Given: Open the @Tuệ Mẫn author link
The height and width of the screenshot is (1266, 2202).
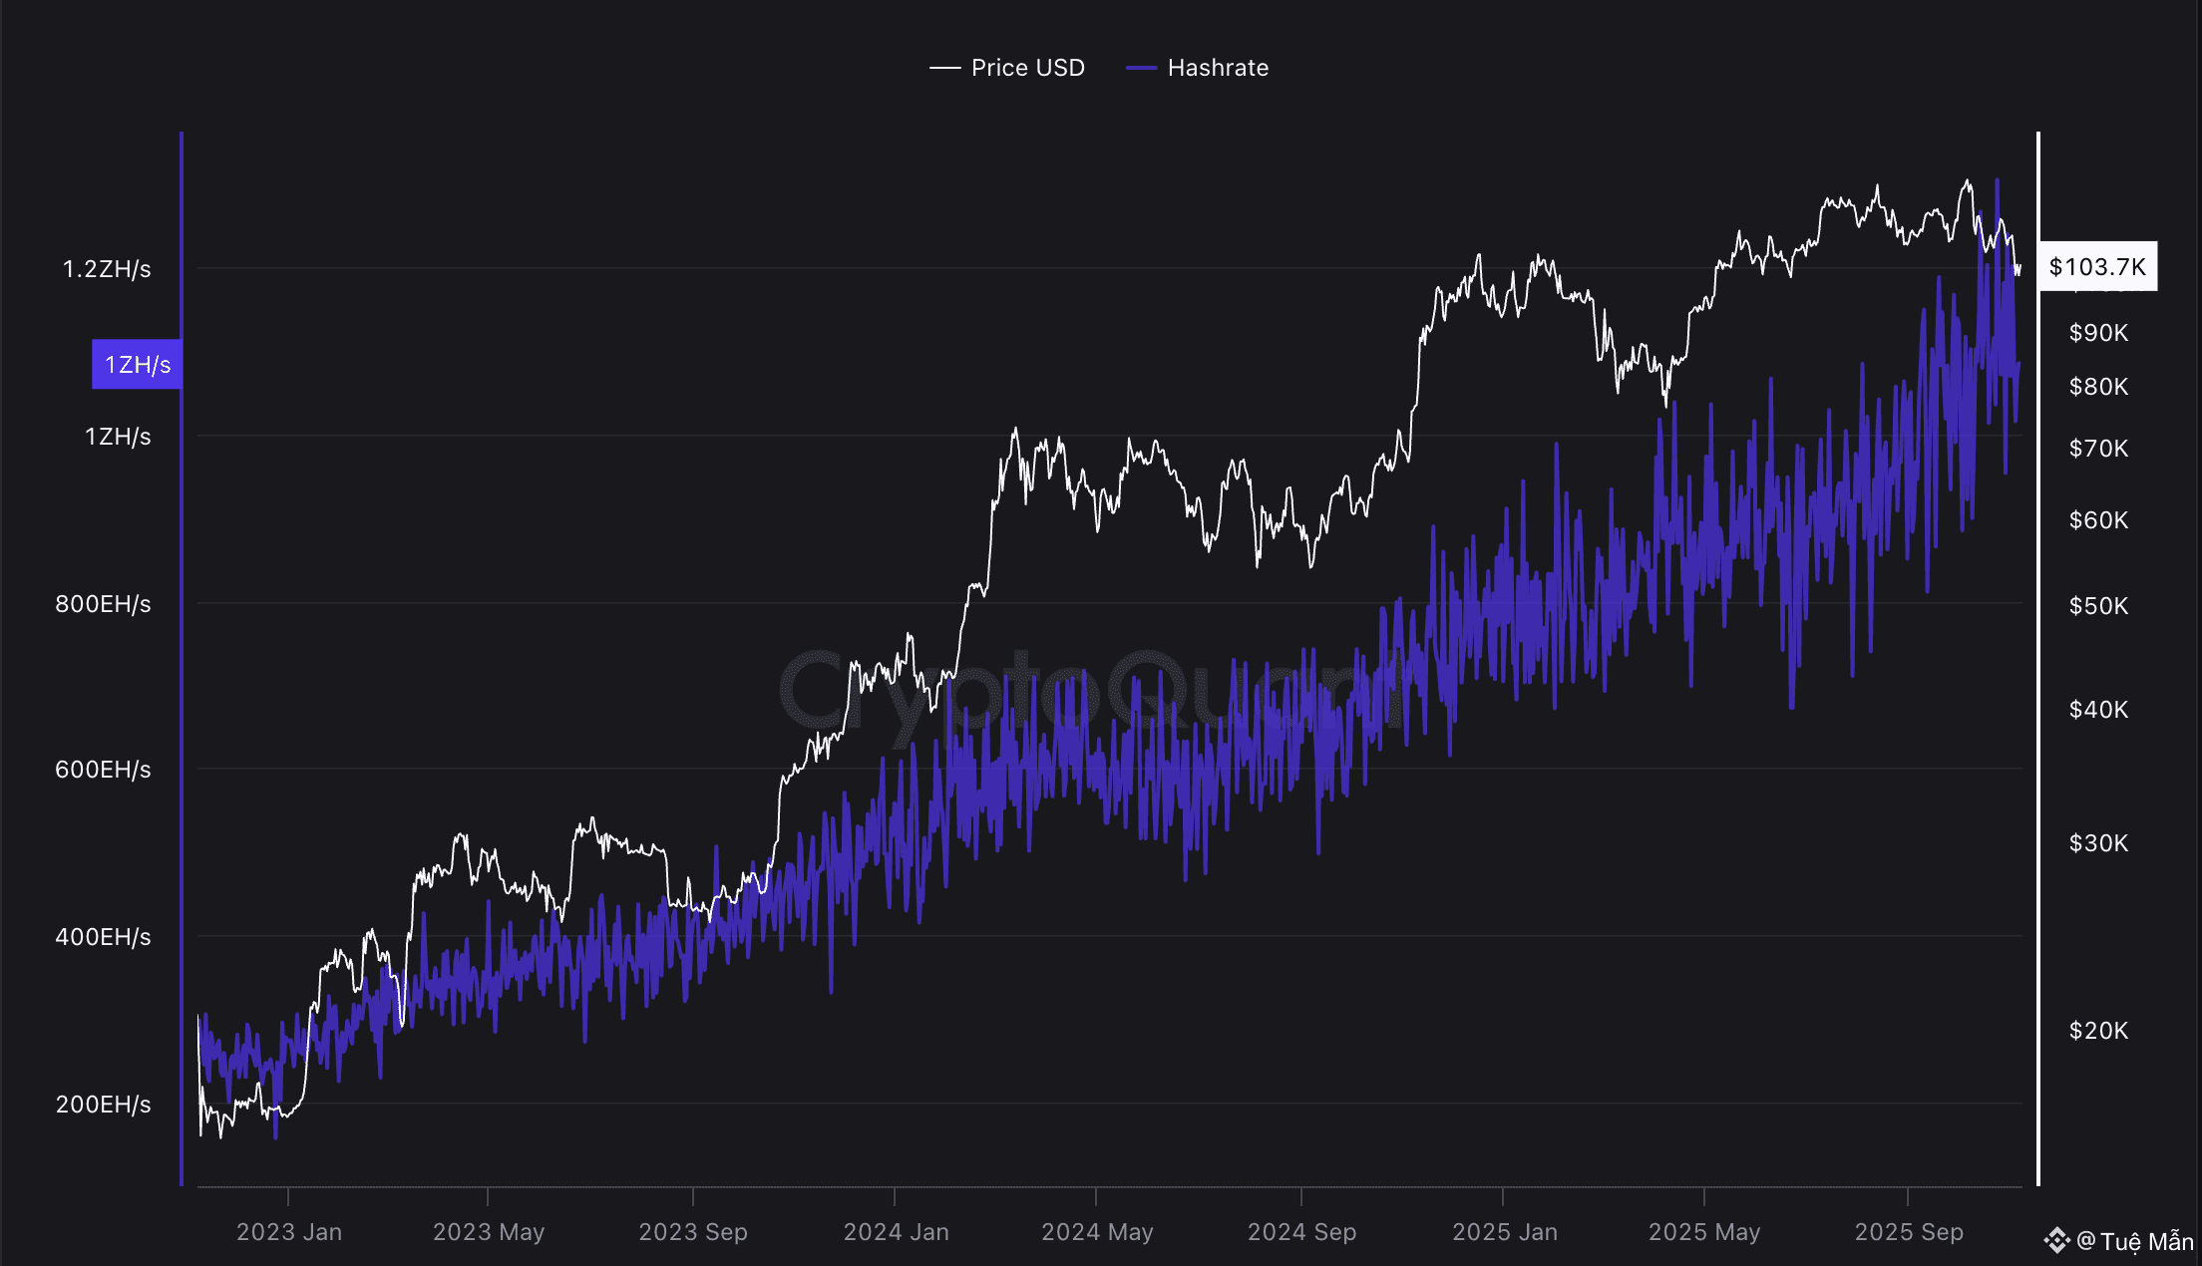Looking at the screenshot, I should [x=2135, y=1241].
